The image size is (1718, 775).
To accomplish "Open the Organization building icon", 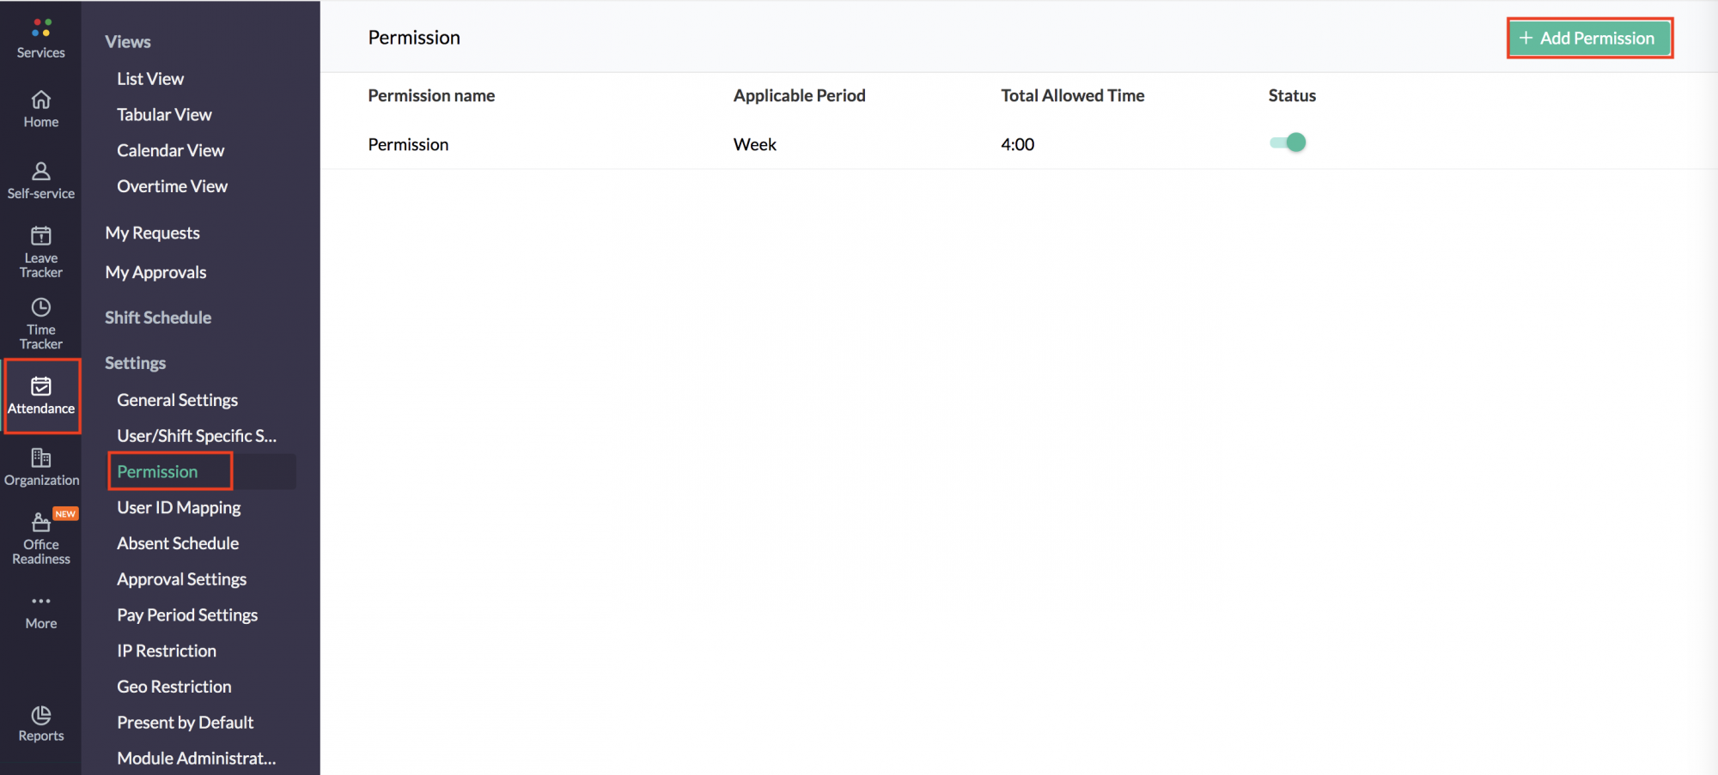I will click(41, 457).
